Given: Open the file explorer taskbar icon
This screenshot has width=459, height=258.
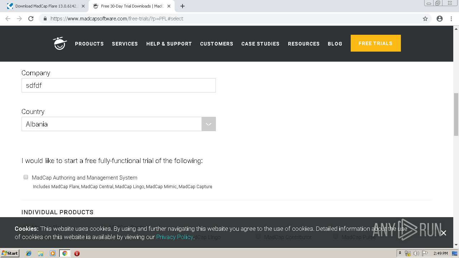Looking at the screenshot, I should [41, 253].
